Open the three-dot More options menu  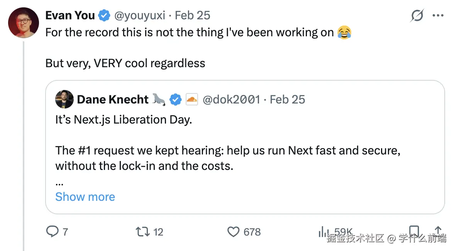coord(438,16)
